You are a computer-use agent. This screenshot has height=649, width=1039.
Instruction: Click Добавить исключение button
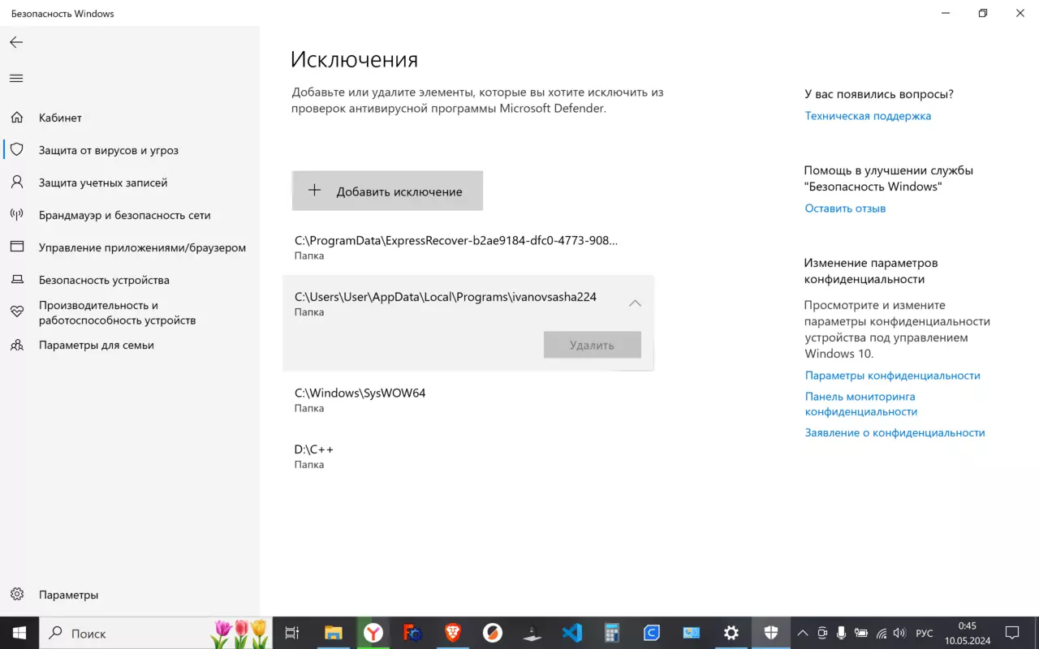[x=387, y=191]
